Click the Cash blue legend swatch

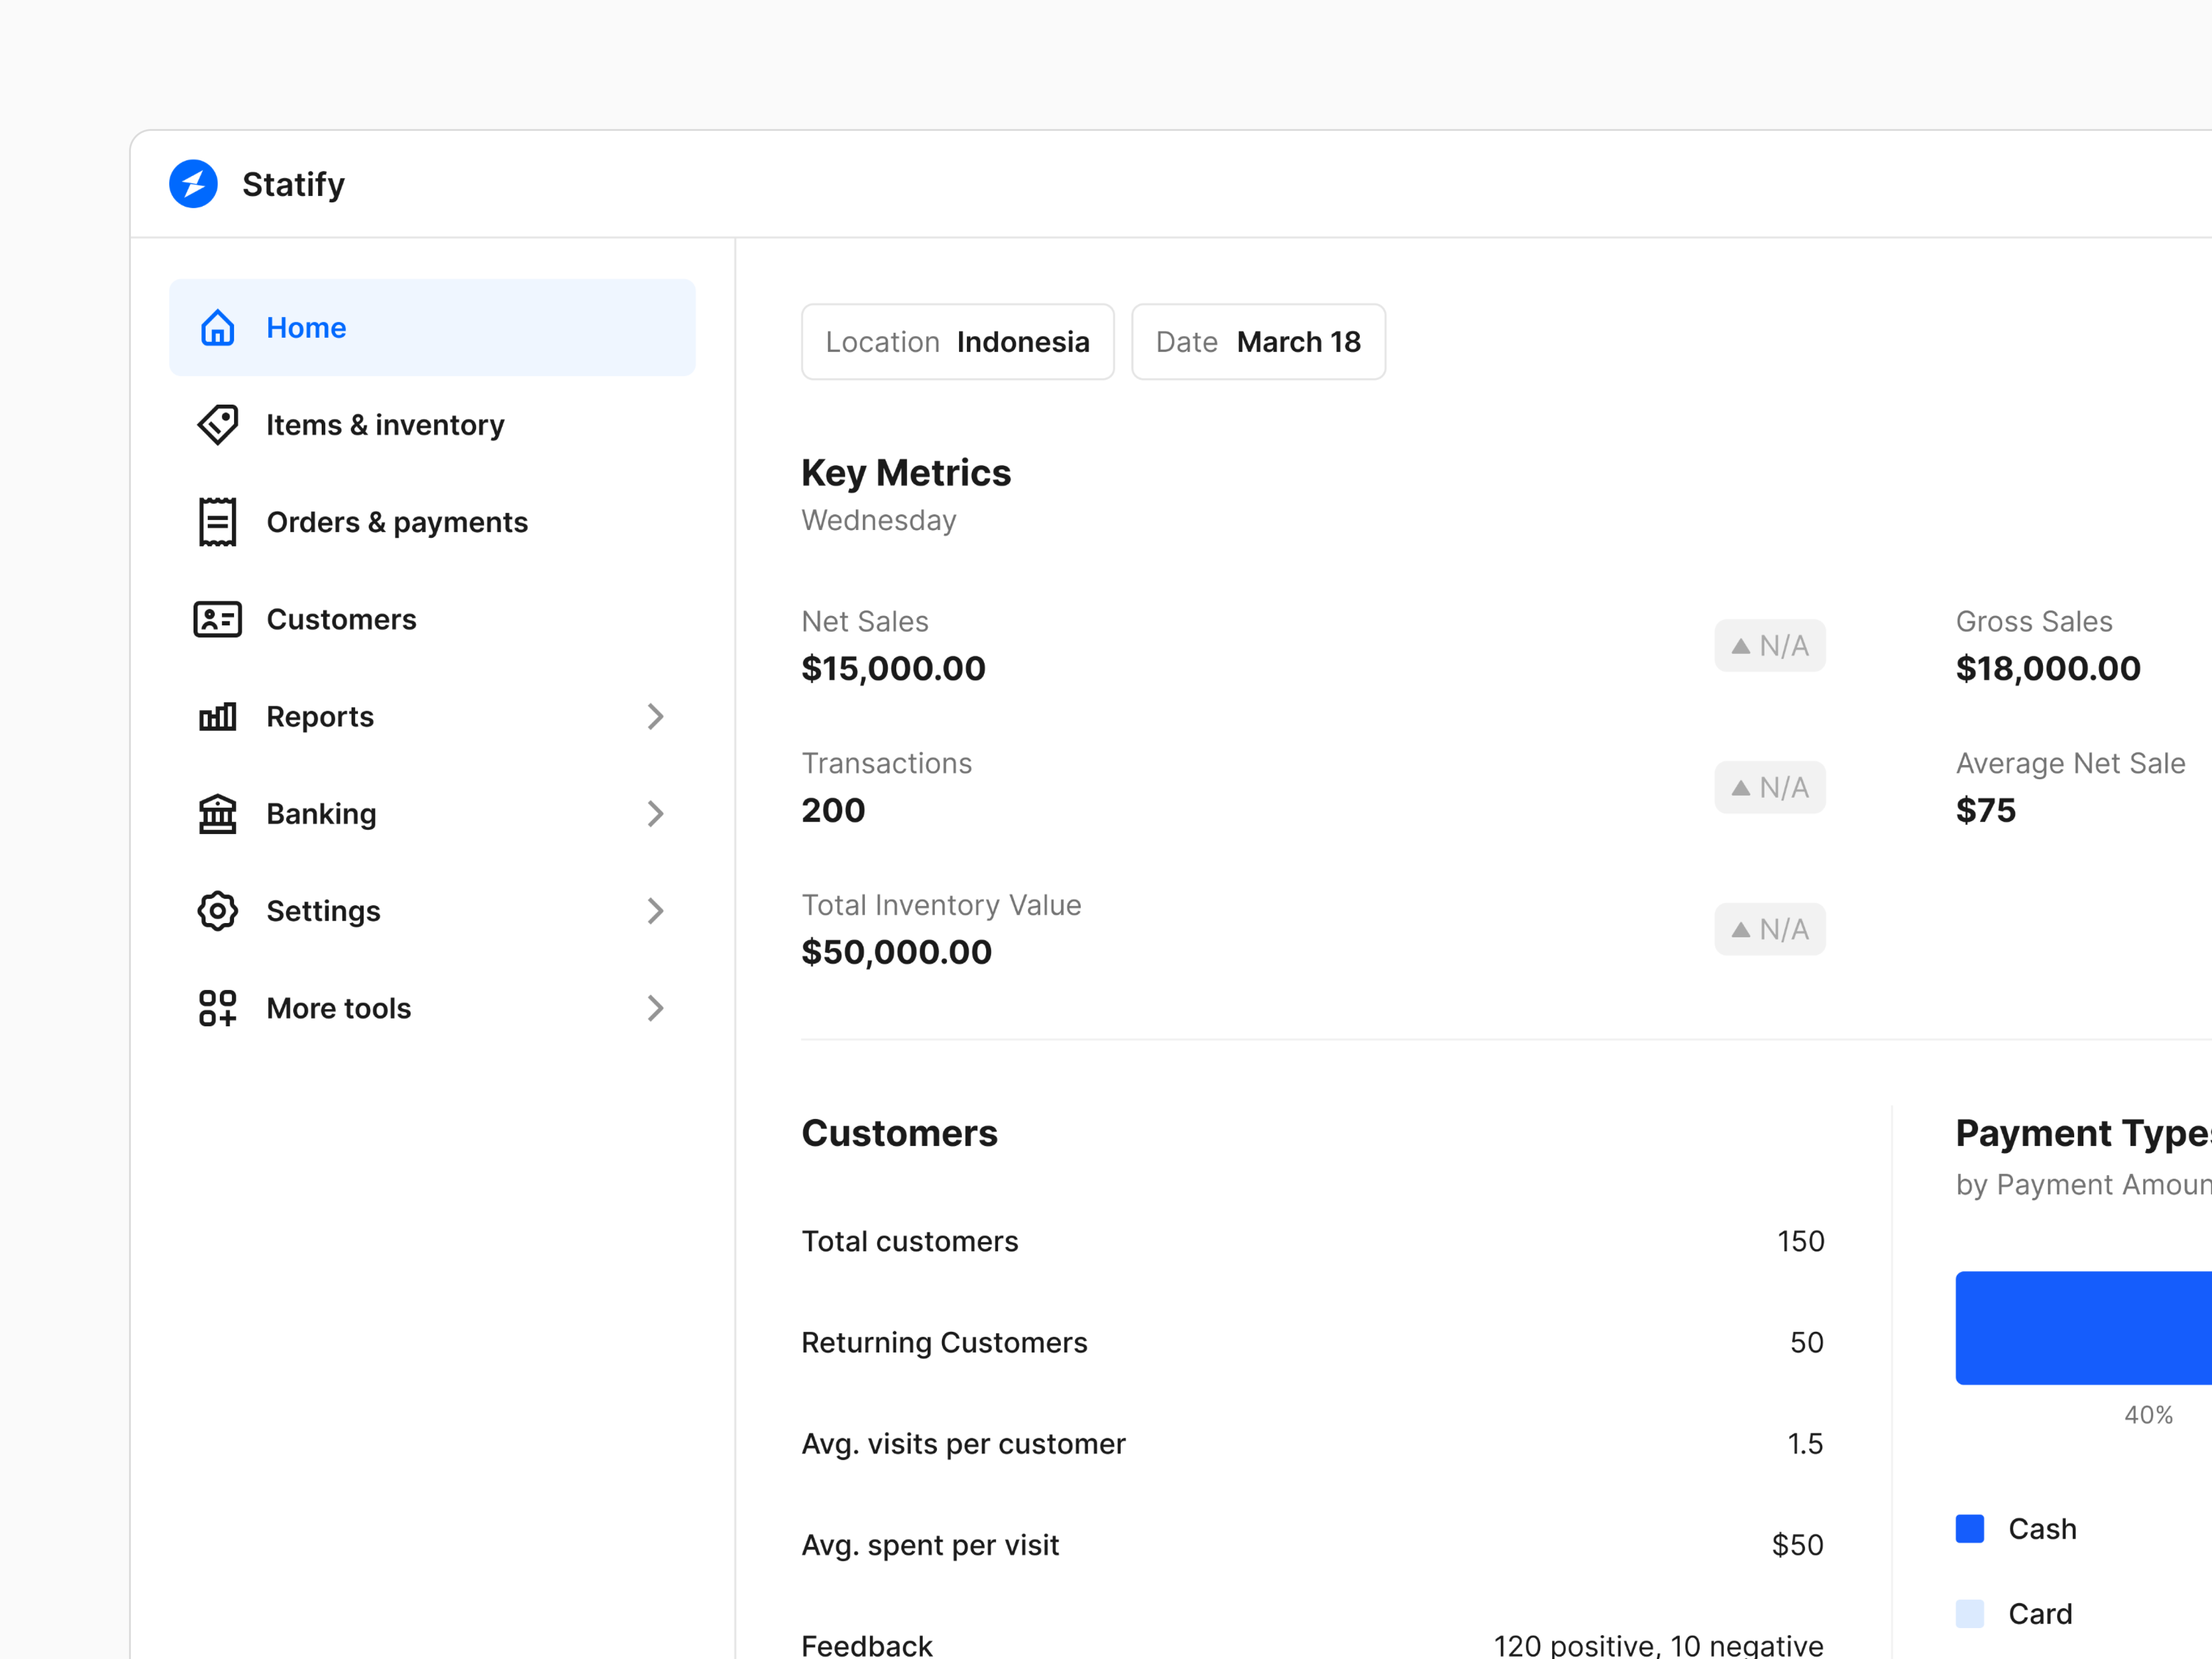(1969, 1529)
